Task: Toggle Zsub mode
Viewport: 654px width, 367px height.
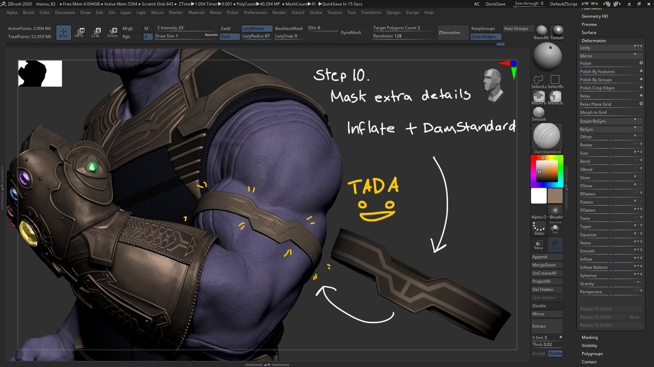Action: point(230,37)
